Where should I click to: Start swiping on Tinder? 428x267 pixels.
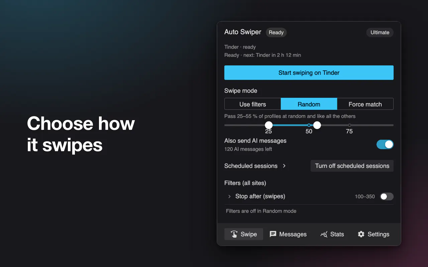309,73
